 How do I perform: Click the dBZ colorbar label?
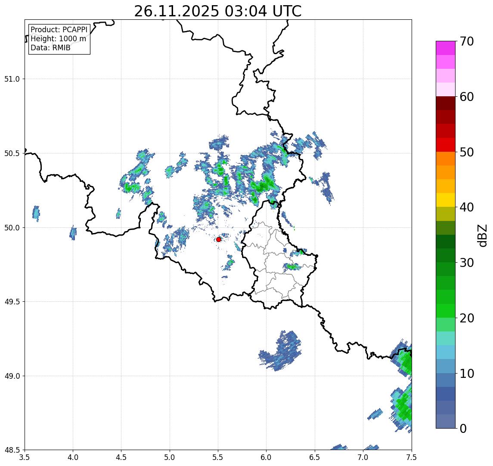click(482, 235)
